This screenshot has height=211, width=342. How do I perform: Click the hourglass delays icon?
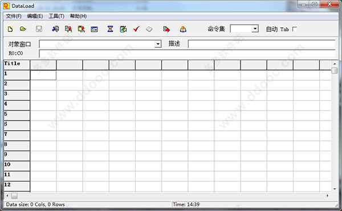pos(110,29)
